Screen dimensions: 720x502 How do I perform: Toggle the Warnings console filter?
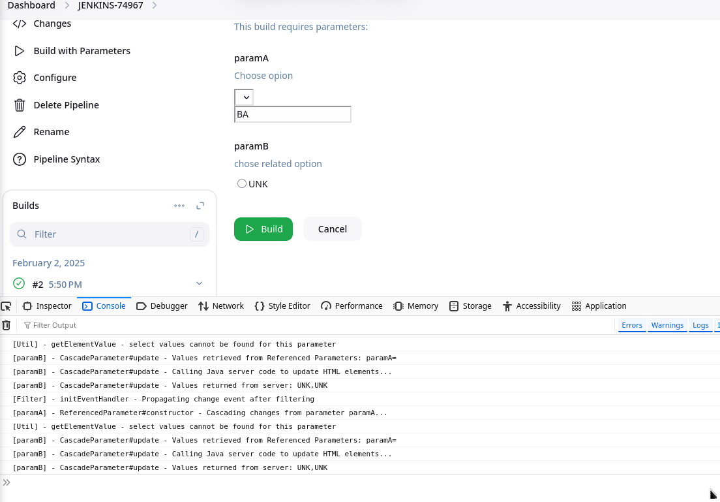[667, 325]
